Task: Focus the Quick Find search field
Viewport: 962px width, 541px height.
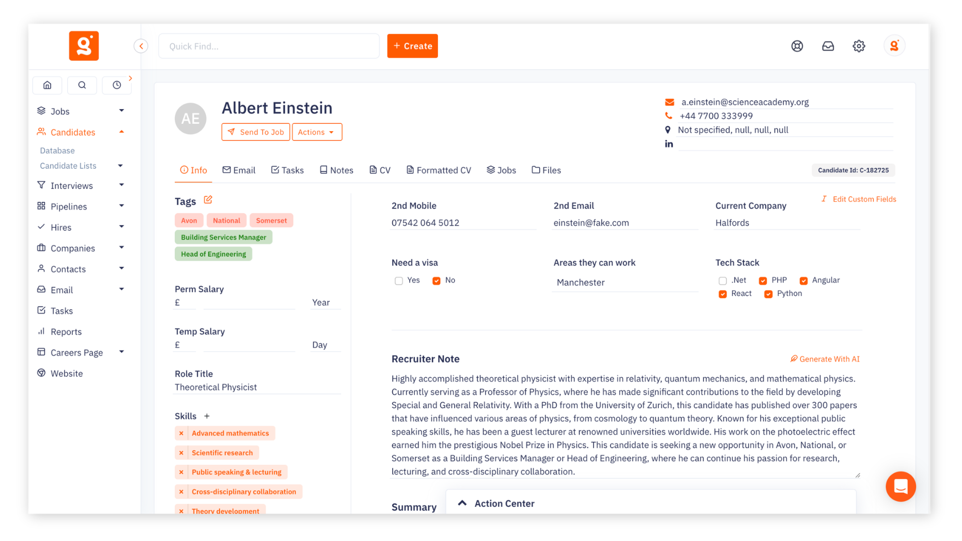Action: [269, 46]
